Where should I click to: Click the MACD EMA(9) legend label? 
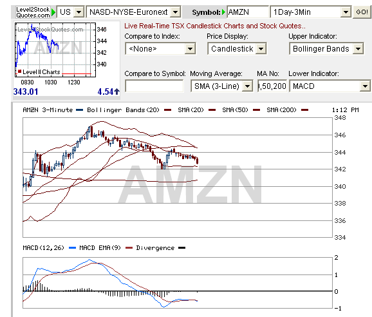tap(100, 248)
